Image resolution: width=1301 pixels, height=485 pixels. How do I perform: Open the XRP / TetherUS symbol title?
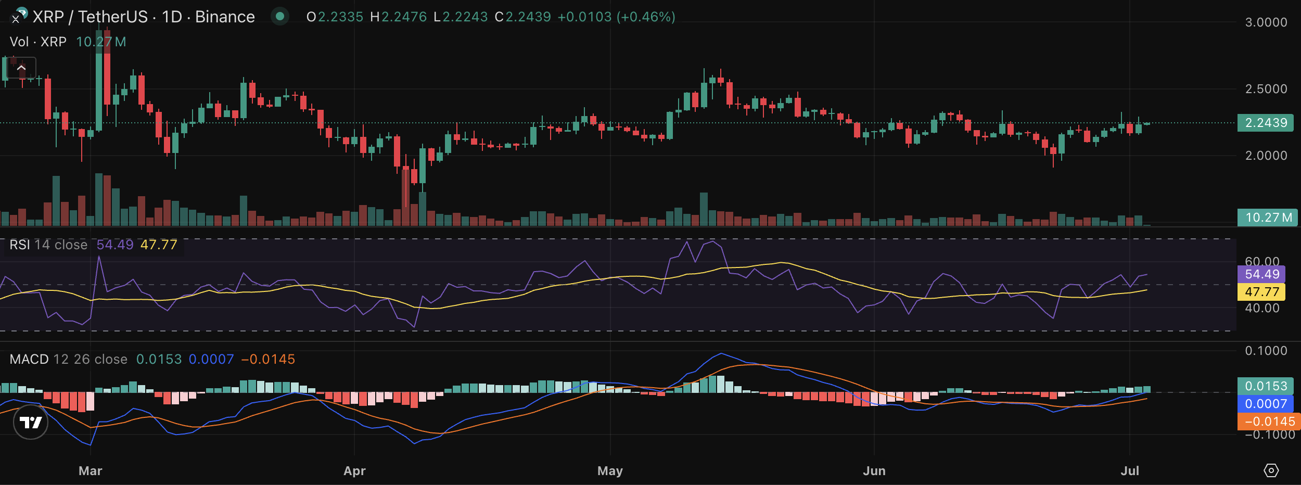(144, 17)
